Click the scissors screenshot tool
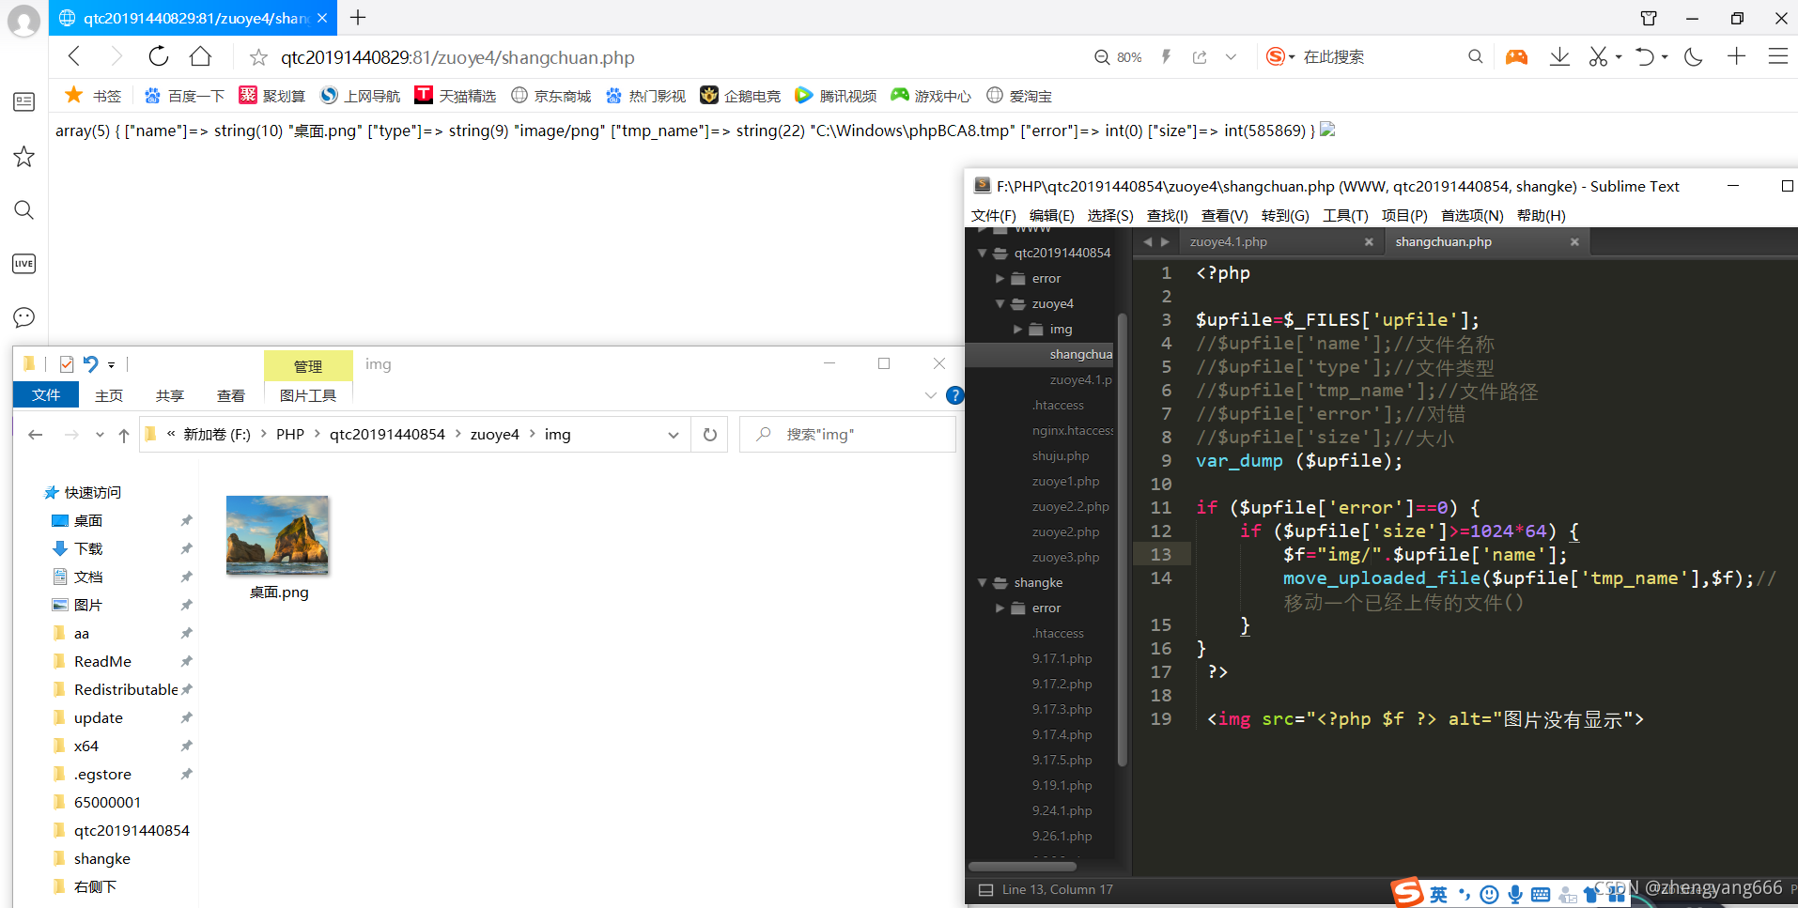 click(x=1598, y=56)
